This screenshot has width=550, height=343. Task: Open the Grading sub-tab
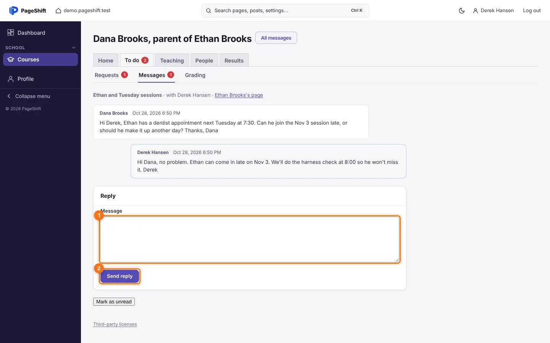click(x=195, y=75)
